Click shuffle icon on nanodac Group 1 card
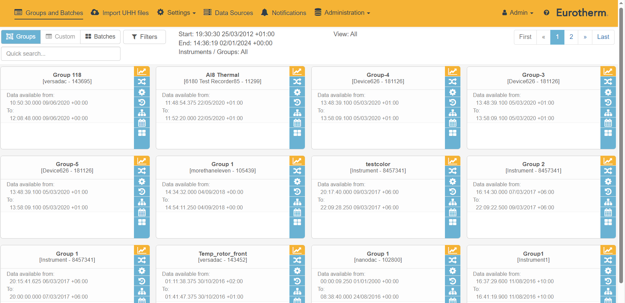 (x=453, y=260)
